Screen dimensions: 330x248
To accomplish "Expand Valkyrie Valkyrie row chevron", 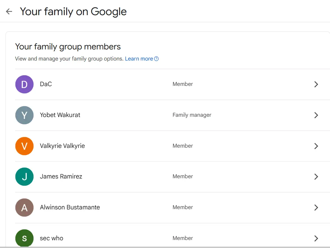I will click(x=316, y=146).
